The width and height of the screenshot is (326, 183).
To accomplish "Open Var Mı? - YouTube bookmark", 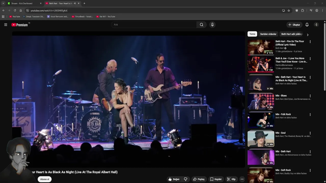I will (106, 17).
